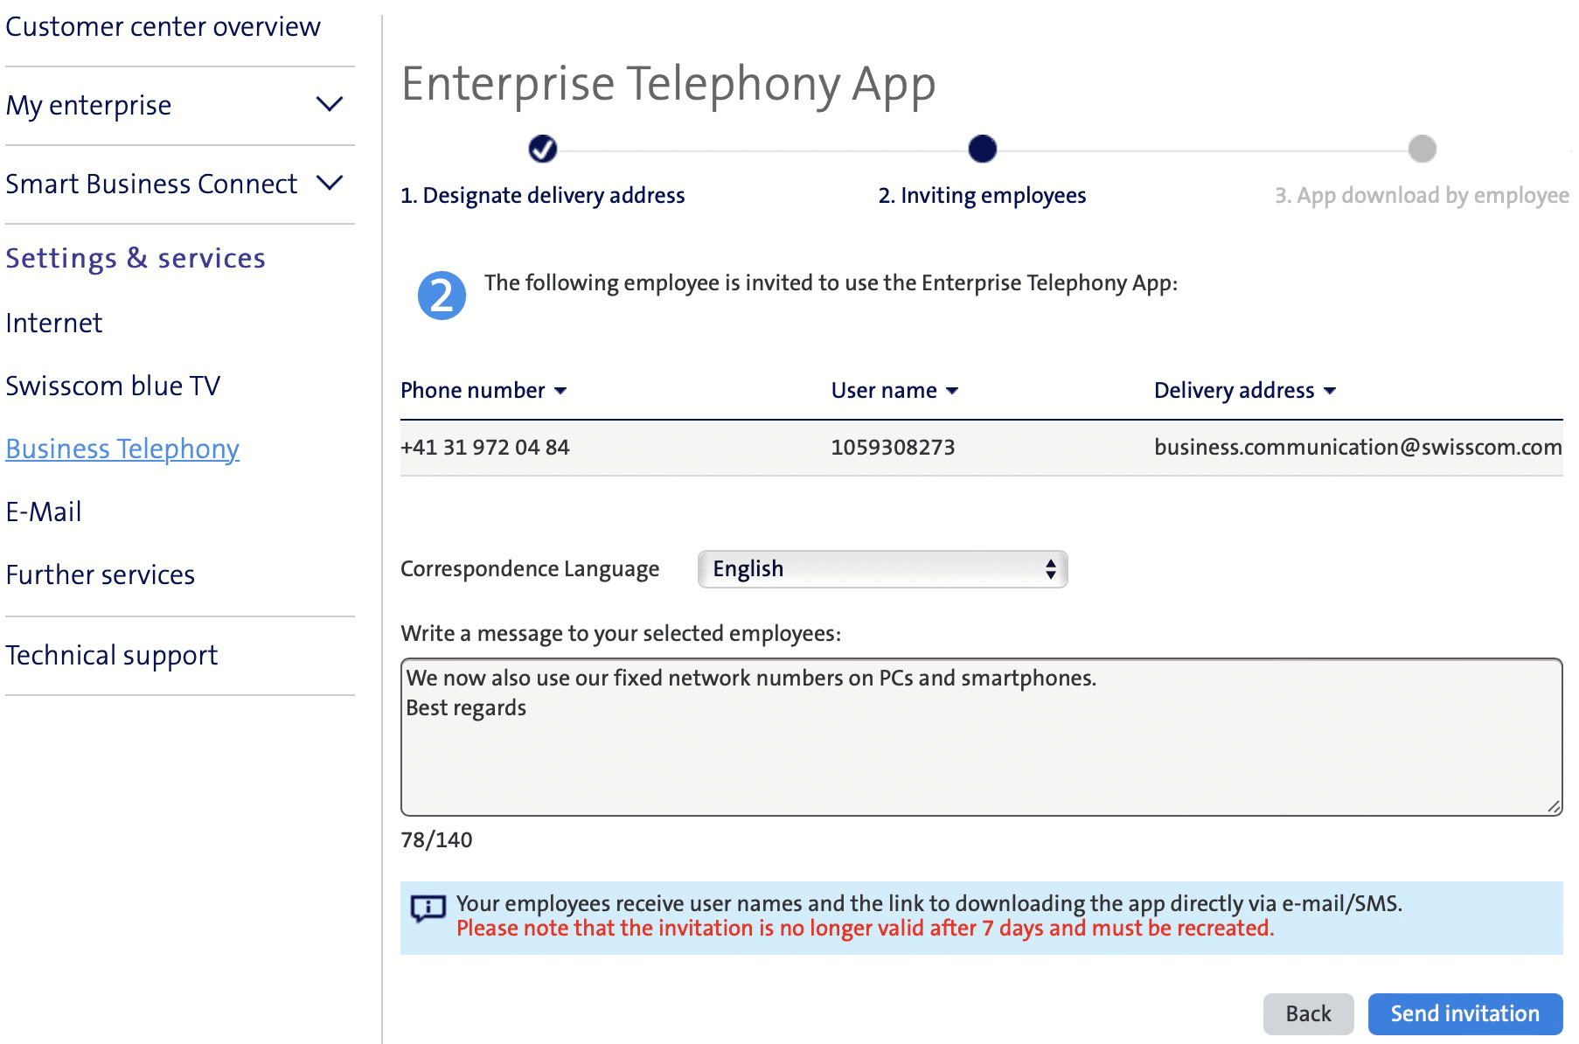The width and height of the screenshot is (1579, 1044).
Task: Sort by Delivery address column
Action: click(1245, 390)
